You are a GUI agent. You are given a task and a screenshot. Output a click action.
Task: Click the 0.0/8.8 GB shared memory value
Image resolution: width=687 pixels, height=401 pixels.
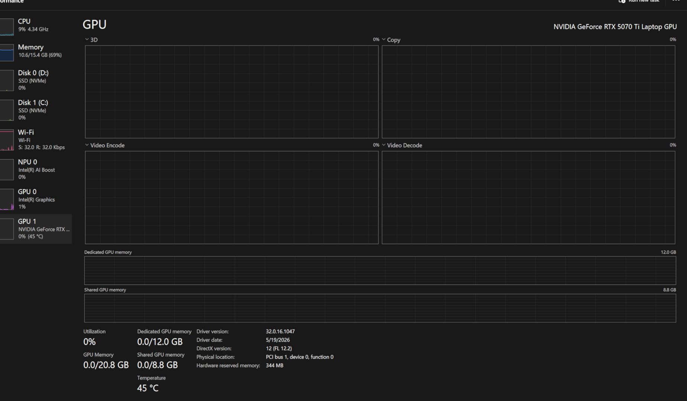[x=158, y=365]
